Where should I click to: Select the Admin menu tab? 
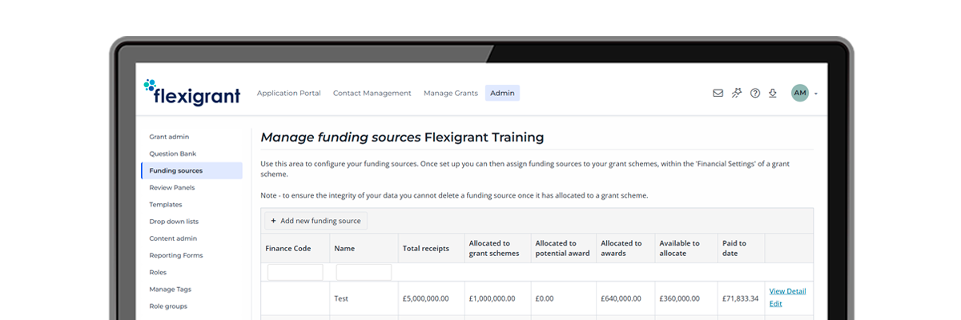point(502,93)
